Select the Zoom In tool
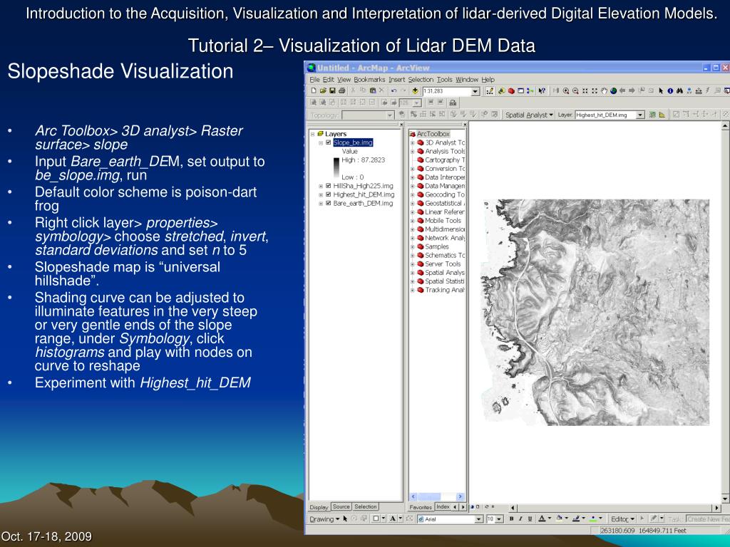 (566, 91)
